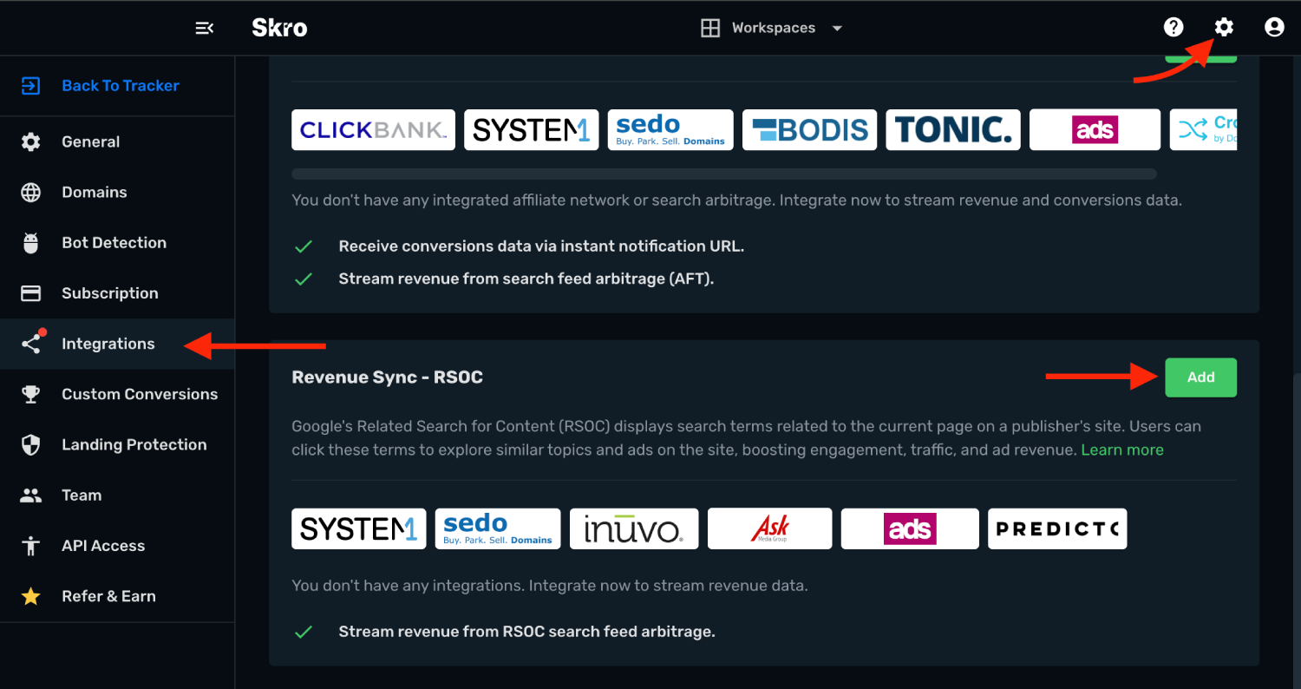The width and height of the screenshot is (1301, 689).
Task: Open the Custom Conversions menu item
Action: click(x=117, y=394)
